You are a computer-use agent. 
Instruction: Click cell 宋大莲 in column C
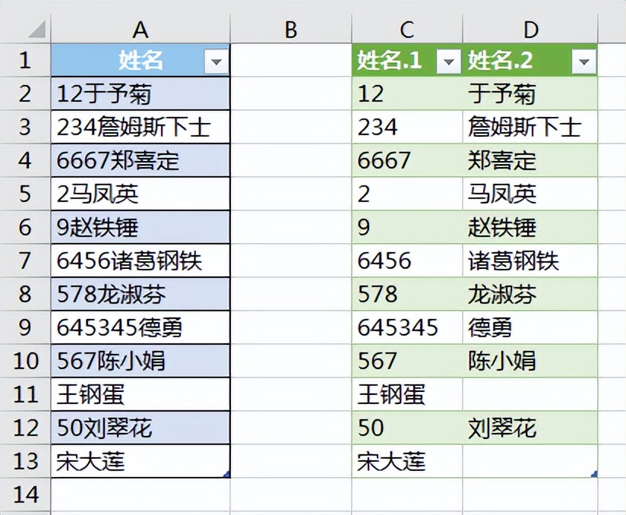coord(406,461)
